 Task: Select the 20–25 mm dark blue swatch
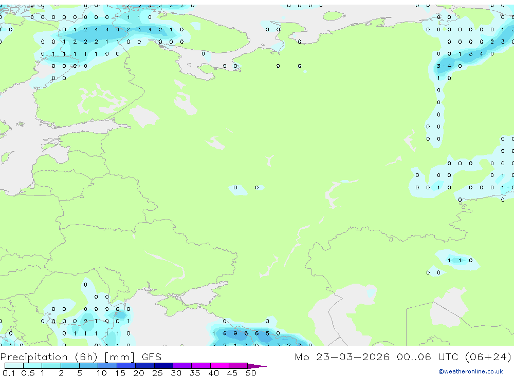tap(145, 366)
